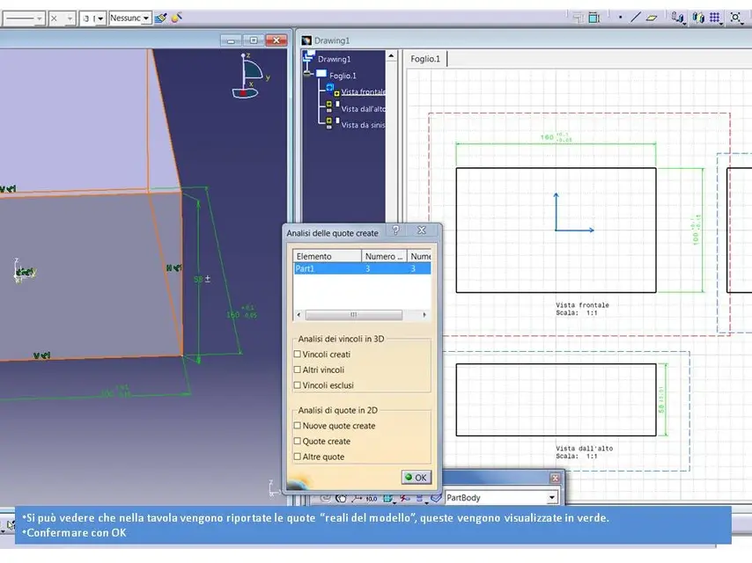752x563 pixels.
Task: Select the plane tool icon
Action: click(651, 18)
